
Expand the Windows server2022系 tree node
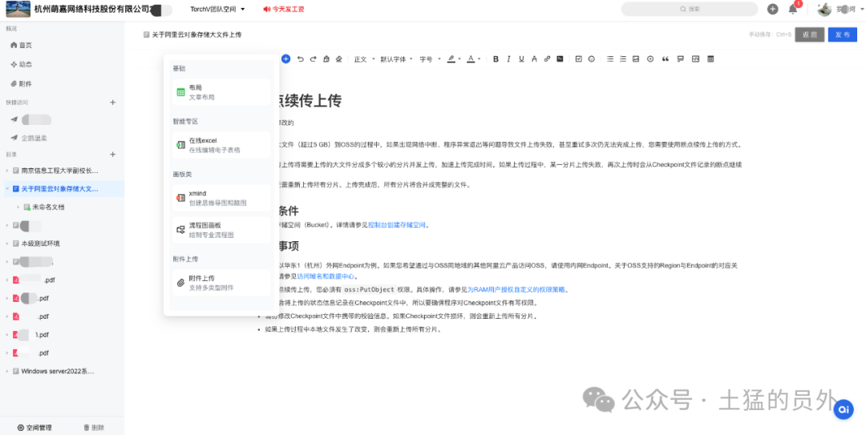[7, 372]
